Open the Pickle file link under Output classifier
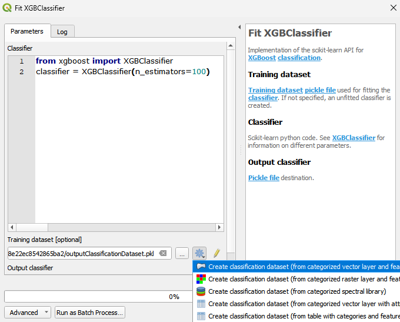This screenshot has width=400, height=322. click(264, 178)
